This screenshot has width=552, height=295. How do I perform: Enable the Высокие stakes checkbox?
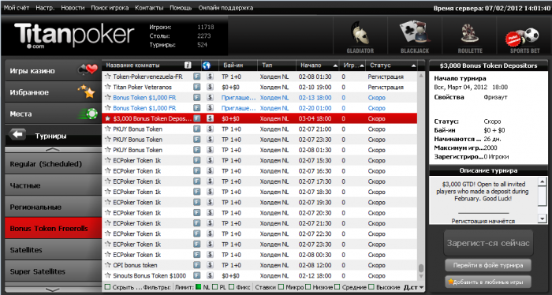[371, 287]
